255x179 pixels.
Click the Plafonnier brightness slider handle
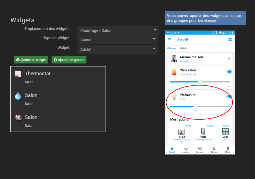(196, 107)
